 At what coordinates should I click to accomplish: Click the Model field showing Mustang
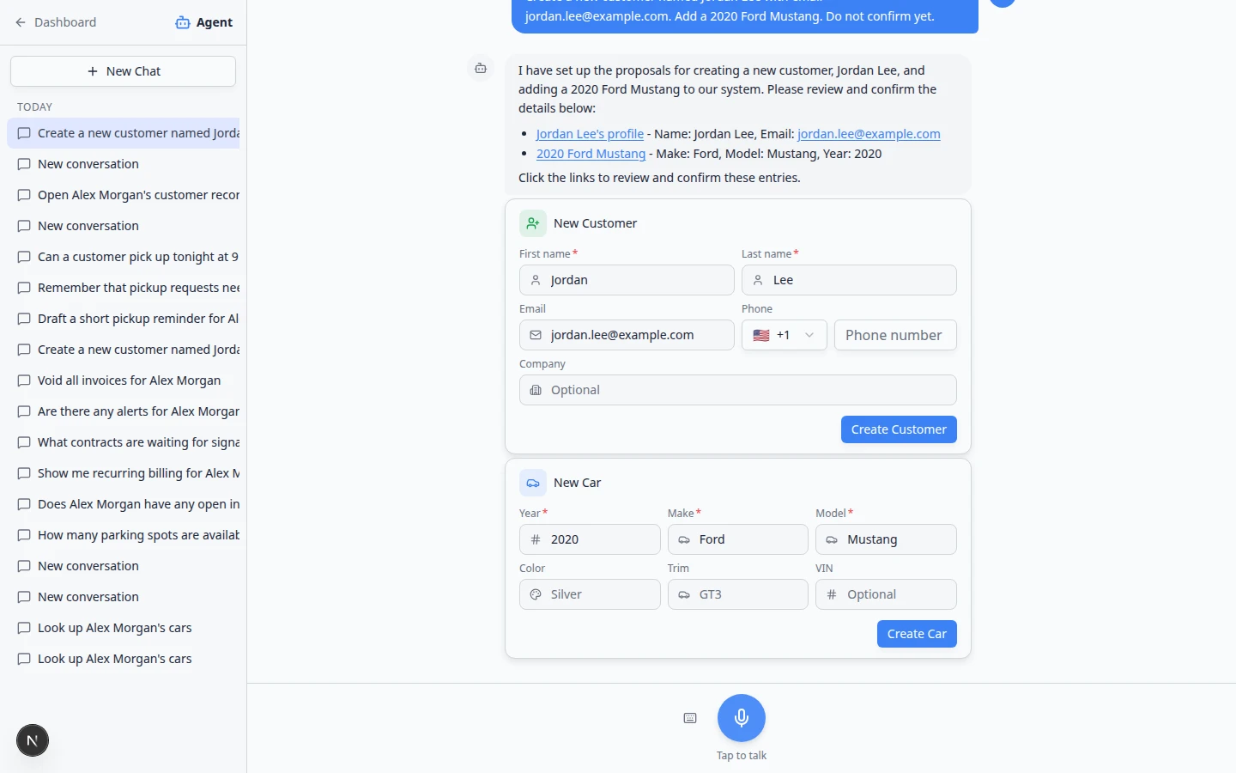coord(886,539)
